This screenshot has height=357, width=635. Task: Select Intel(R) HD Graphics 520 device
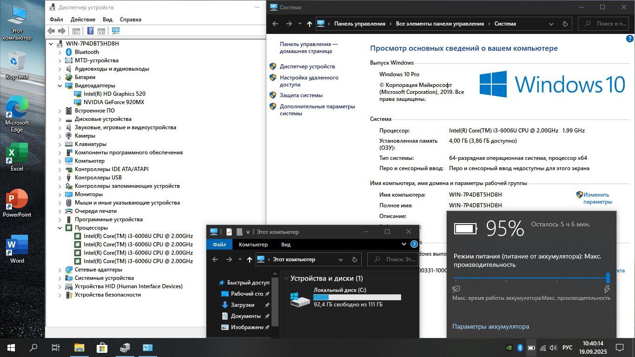114,94
